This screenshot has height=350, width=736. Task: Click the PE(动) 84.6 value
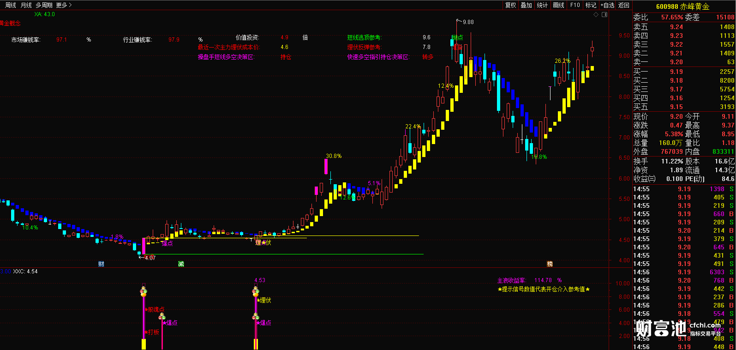pyautogui.click(x=728, y=179)
